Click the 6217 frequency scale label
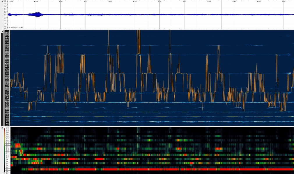 click(7, 41)
